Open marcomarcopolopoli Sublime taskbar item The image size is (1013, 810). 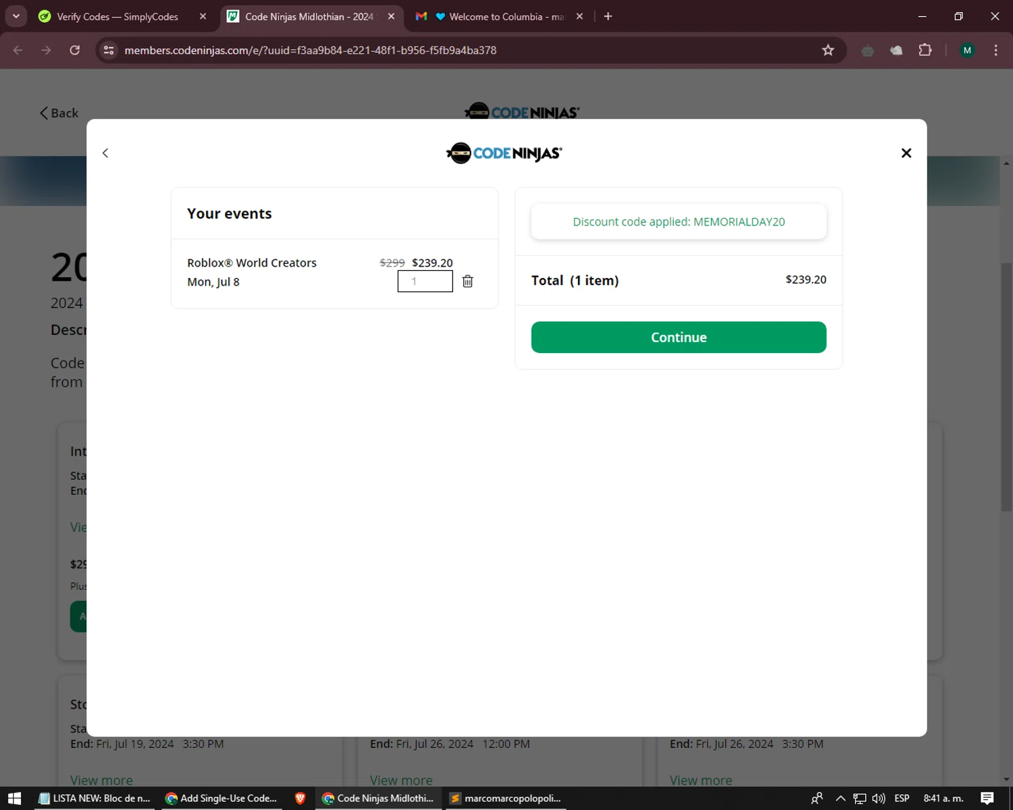(506, 799)
